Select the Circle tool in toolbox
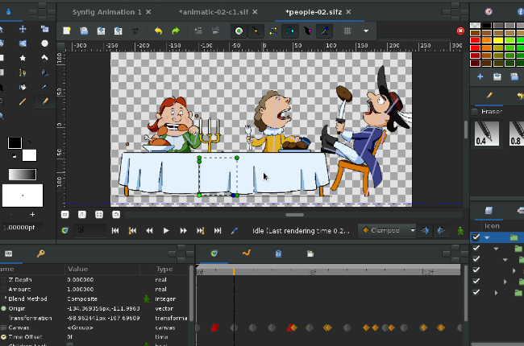 [x=44, y=43]
